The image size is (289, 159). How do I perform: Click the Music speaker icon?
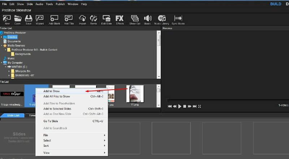[x=147, y=20]
